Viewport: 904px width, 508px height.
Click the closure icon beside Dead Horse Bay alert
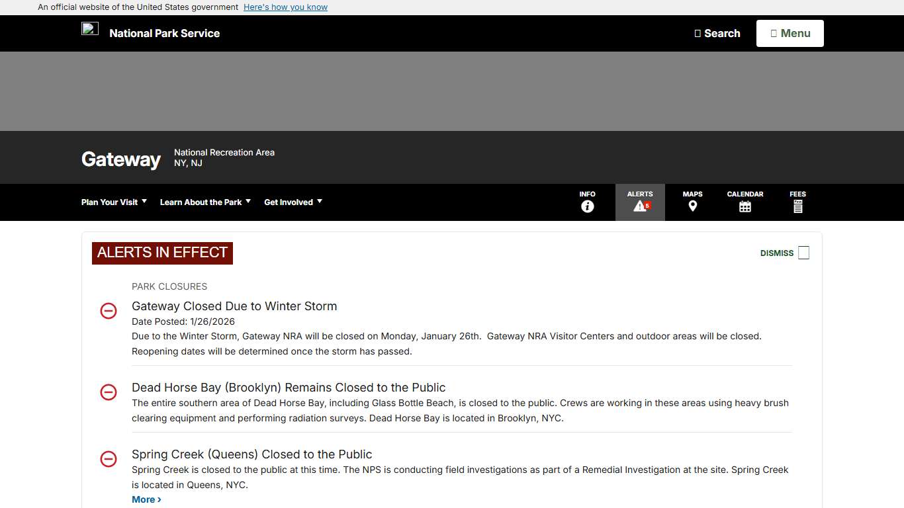109,392
